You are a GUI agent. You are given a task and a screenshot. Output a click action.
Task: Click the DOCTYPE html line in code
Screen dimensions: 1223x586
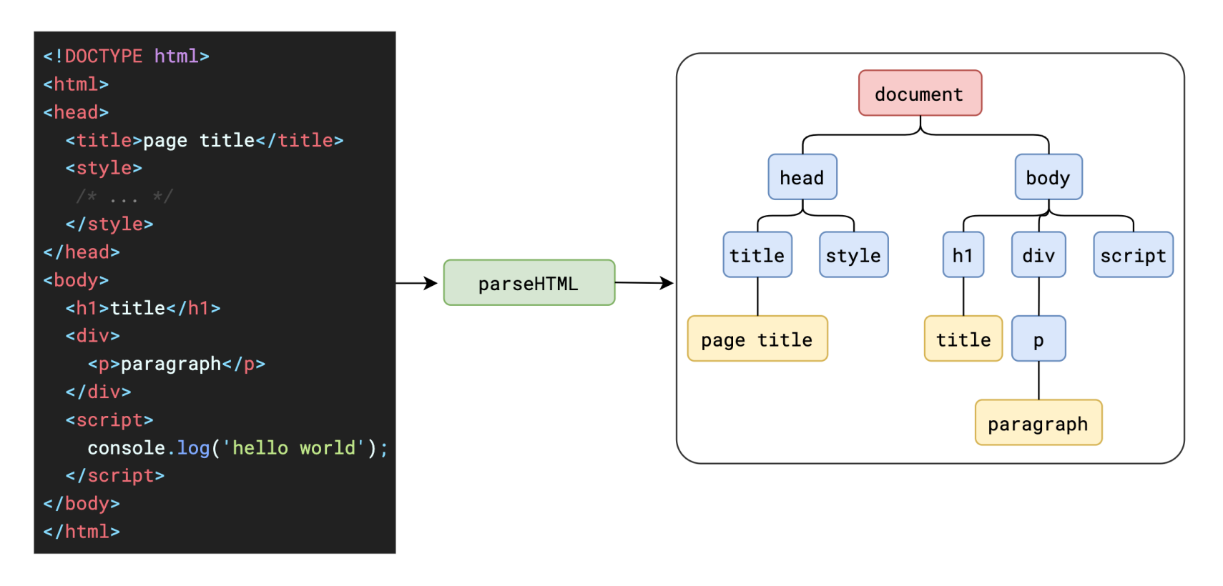click(x=126, y=56)
